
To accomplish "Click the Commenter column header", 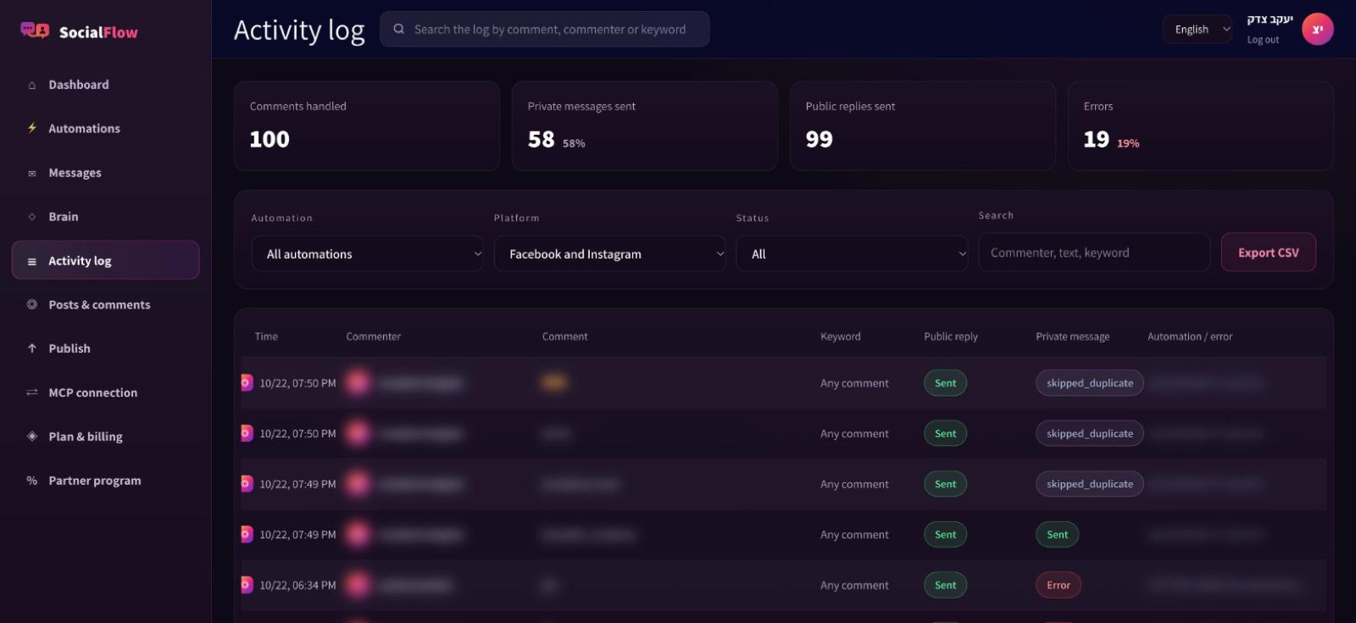I will [x=374, y=337].
